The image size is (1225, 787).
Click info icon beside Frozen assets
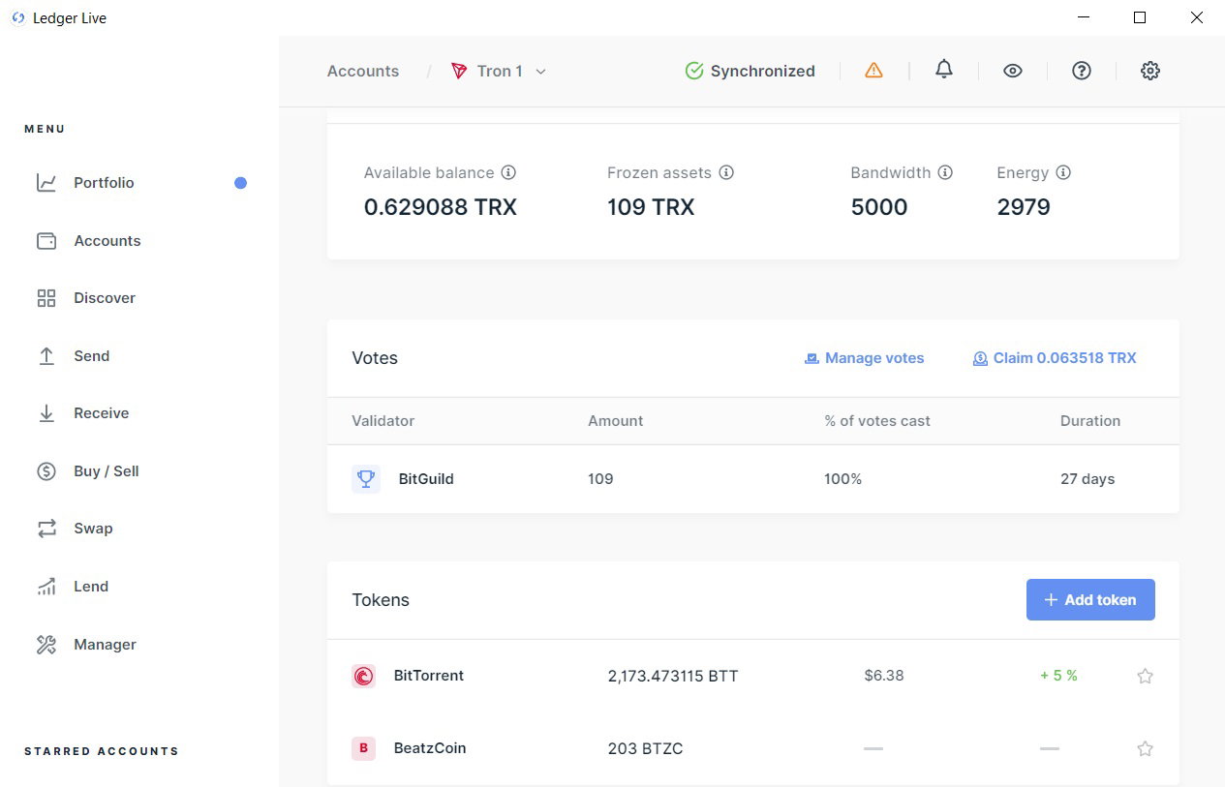726,172
